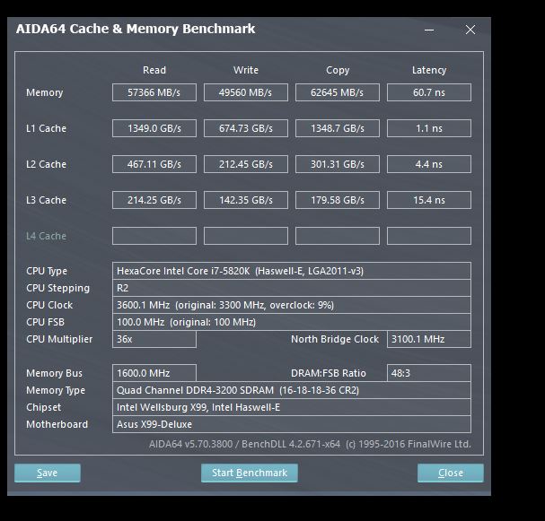Screen dimensions: 545x521
Task: Select North Bridge Clock value 3100.1 MHz
Action: pos(429,339)
